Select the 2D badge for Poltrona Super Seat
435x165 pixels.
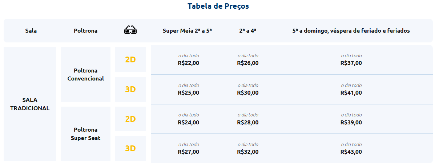[x=130, y=119]
